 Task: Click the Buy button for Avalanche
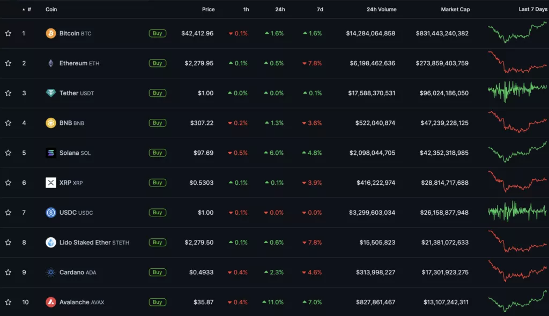[x=158, y=302]
